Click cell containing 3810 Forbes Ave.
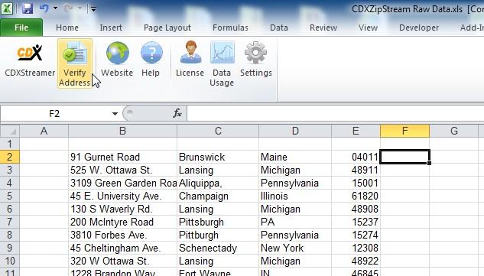 point(122,235)
